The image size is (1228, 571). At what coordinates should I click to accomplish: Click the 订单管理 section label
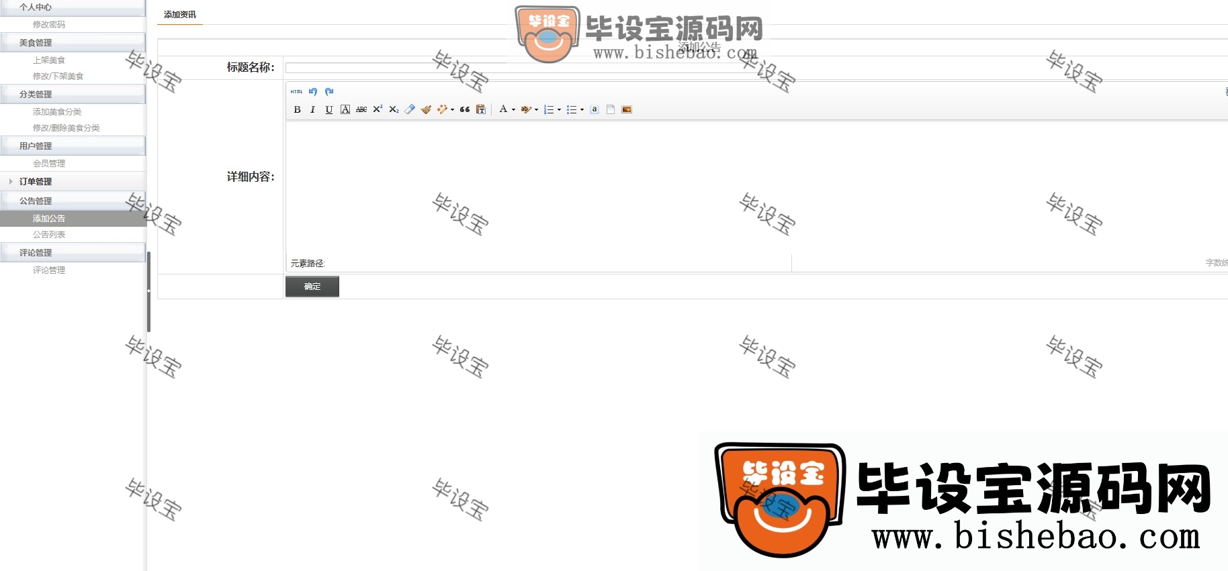pyautogui.click(x=36, y=182)
